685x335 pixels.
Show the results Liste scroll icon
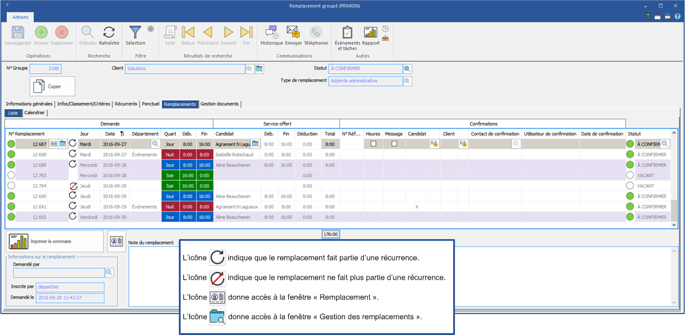pyautogui.click(x=170, y=33)
